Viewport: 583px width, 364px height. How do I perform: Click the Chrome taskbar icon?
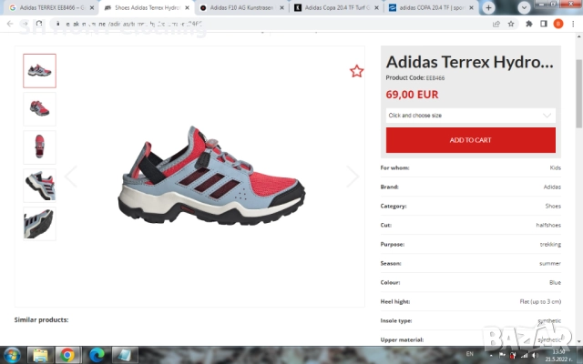point(67,355)
